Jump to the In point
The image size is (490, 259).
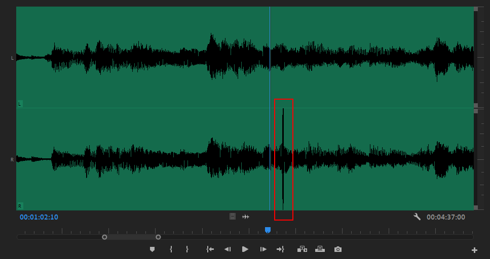(210, 249)
